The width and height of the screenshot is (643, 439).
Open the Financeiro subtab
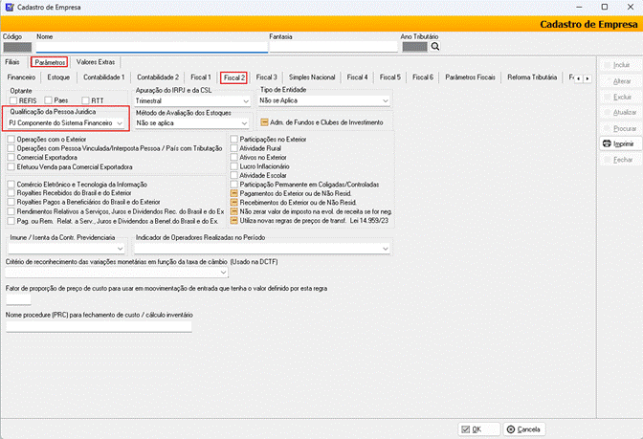coord(21,77)
